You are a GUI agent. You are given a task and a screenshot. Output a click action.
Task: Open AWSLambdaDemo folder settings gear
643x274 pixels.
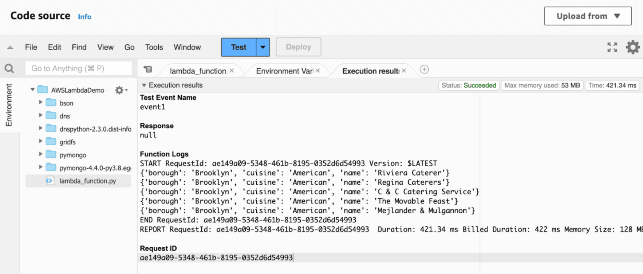(119, 90)
